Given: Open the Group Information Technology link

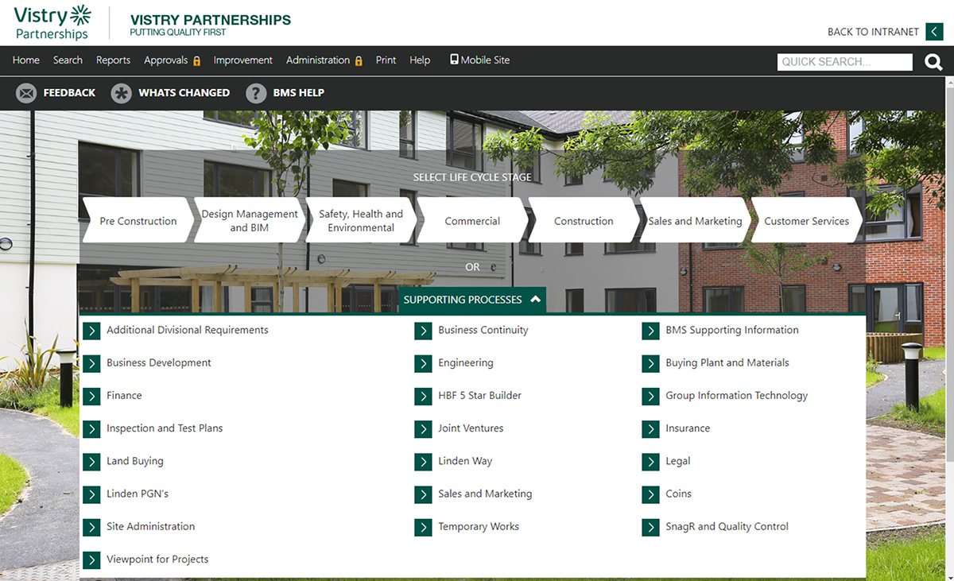Looking at the screenshot, I should [x=737, y=396].
